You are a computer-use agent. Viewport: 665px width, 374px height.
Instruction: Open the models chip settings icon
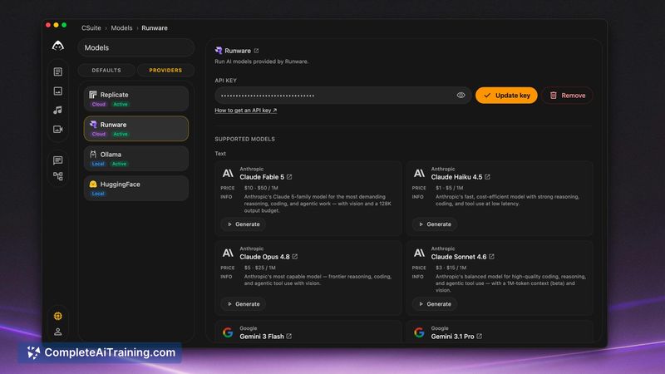point(58,316)
